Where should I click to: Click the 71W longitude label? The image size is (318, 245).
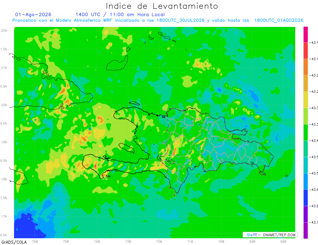(x=190, y=241)
